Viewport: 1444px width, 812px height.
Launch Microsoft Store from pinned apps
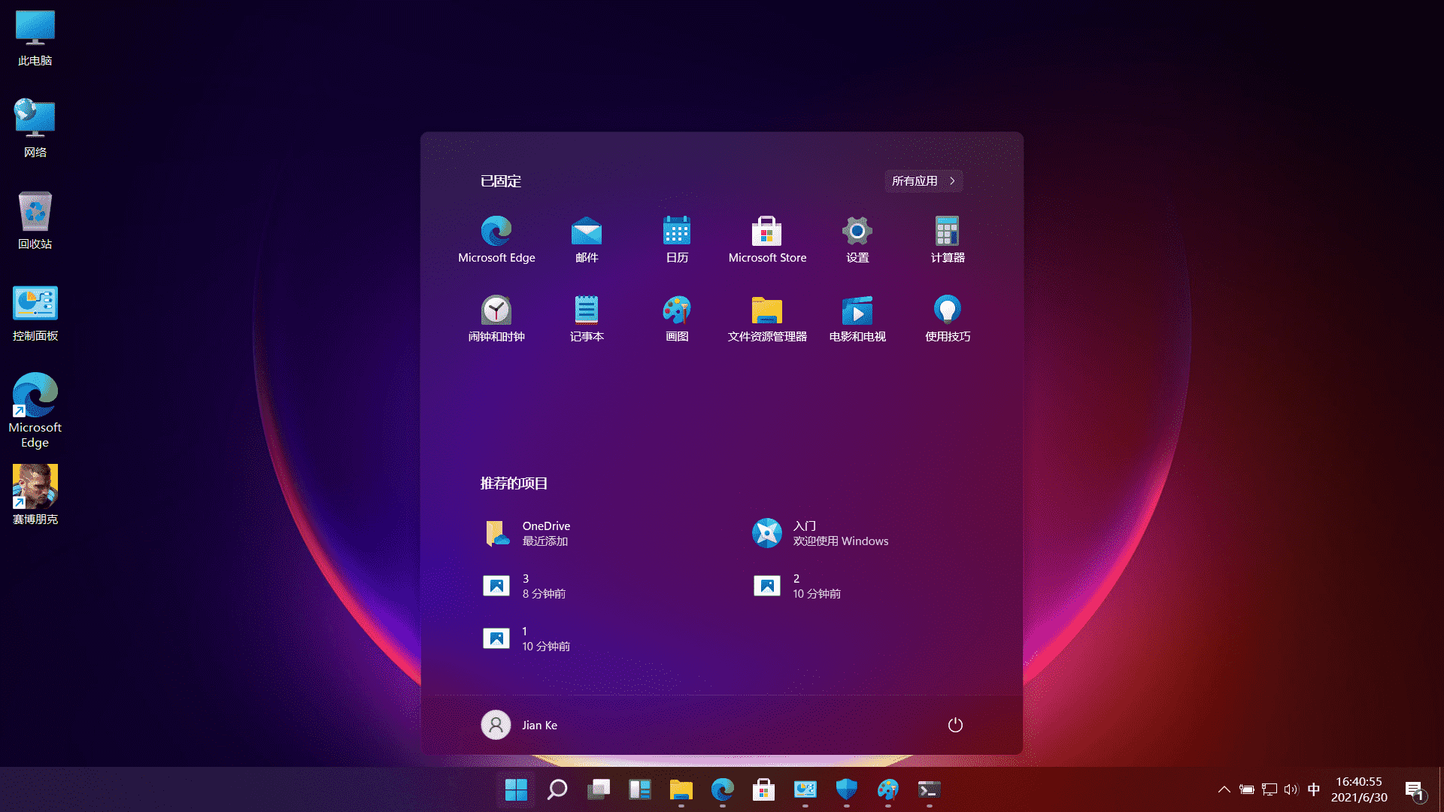[767, 240]
